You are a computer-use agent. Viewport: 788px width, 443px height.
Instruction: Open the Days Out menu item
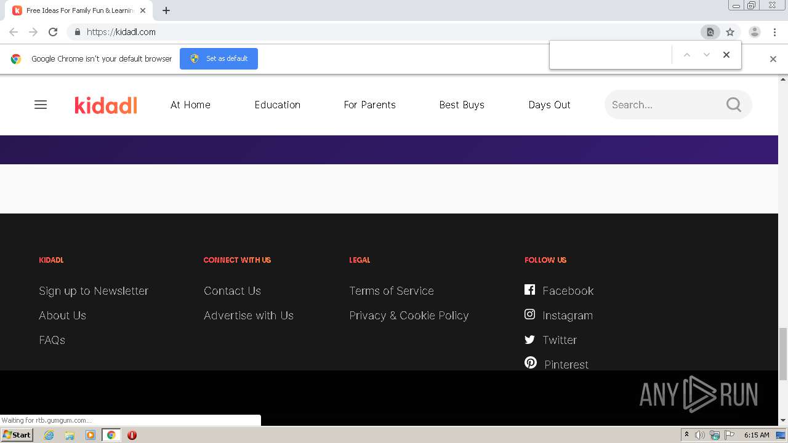549,105
